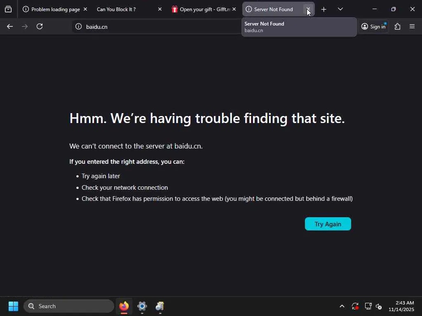The image size is (422, 316).
Task: Open Firefox from the taskbar
Action: 124,306
